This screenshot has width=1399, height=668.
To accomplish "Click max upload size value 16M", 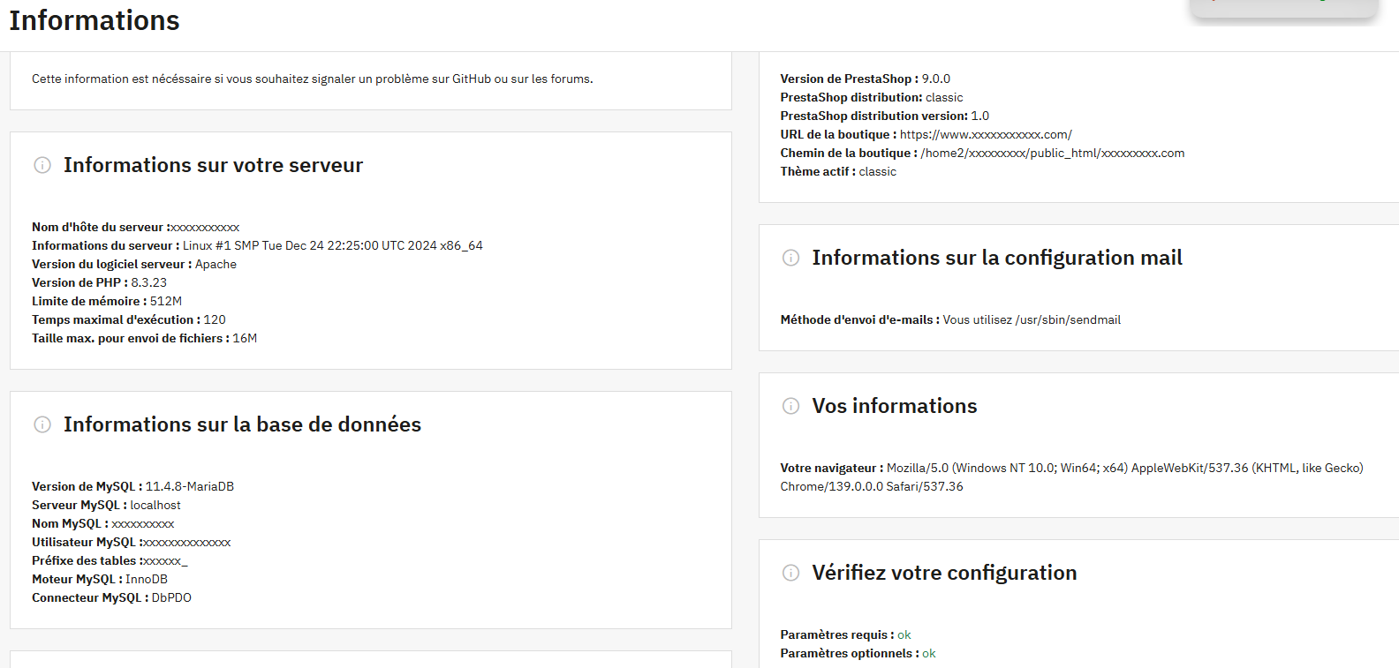I will (245, 338).
